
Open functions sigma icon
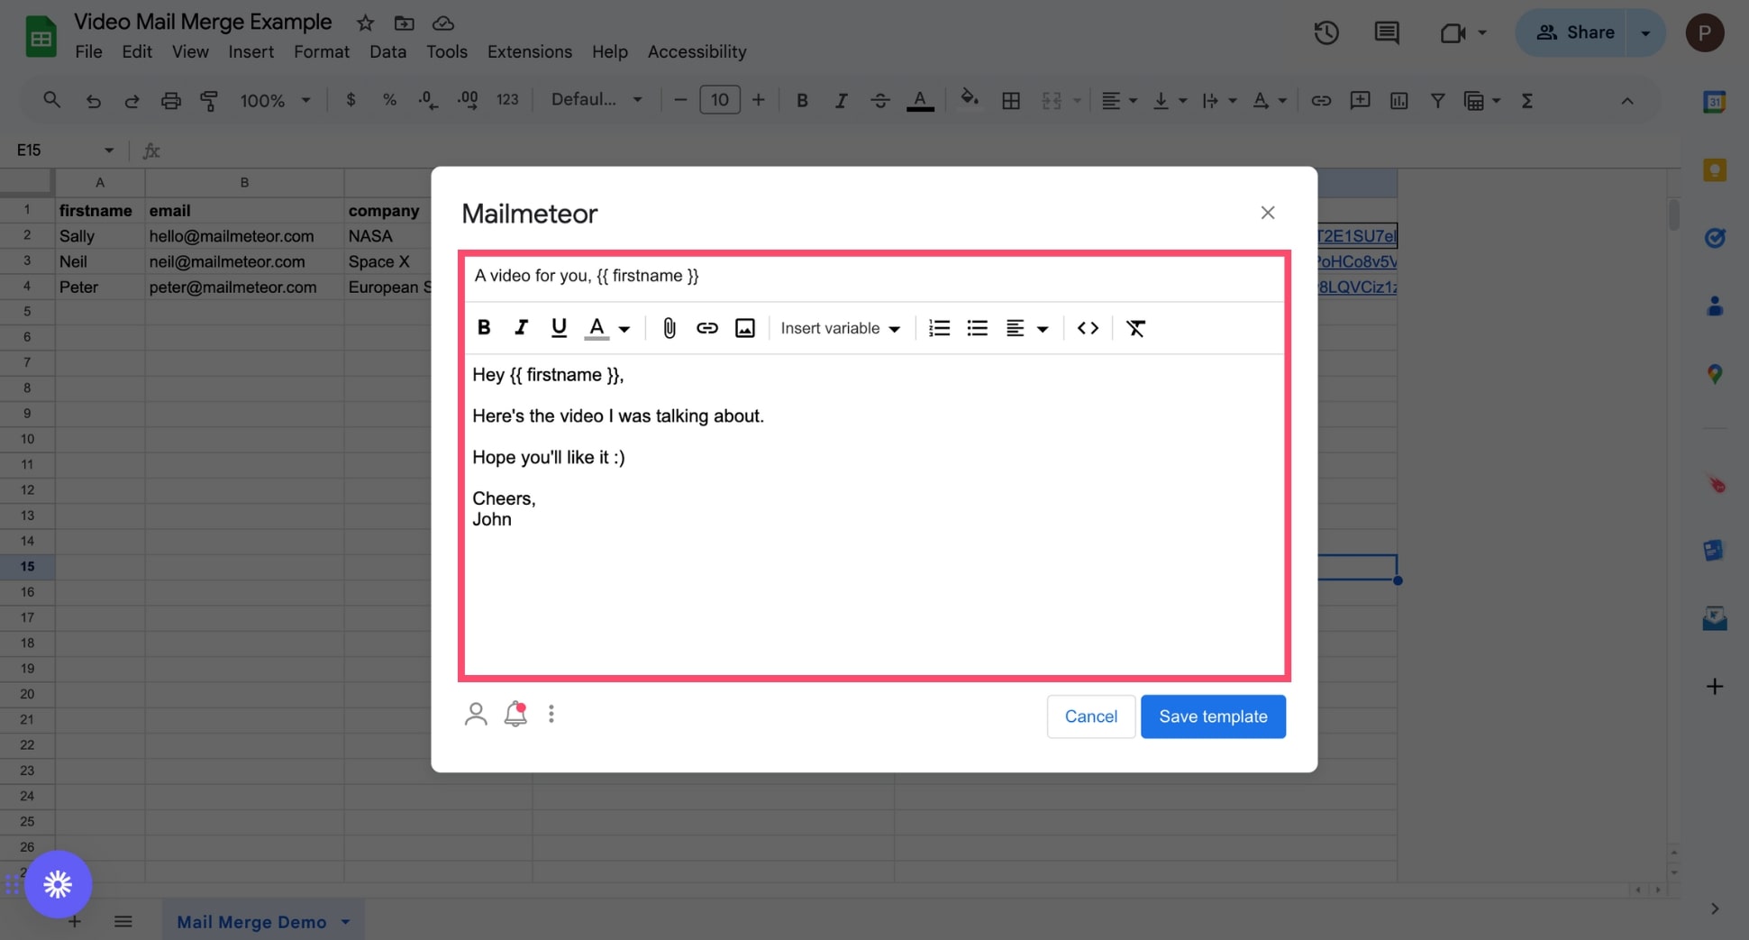tap(1526, 101)
